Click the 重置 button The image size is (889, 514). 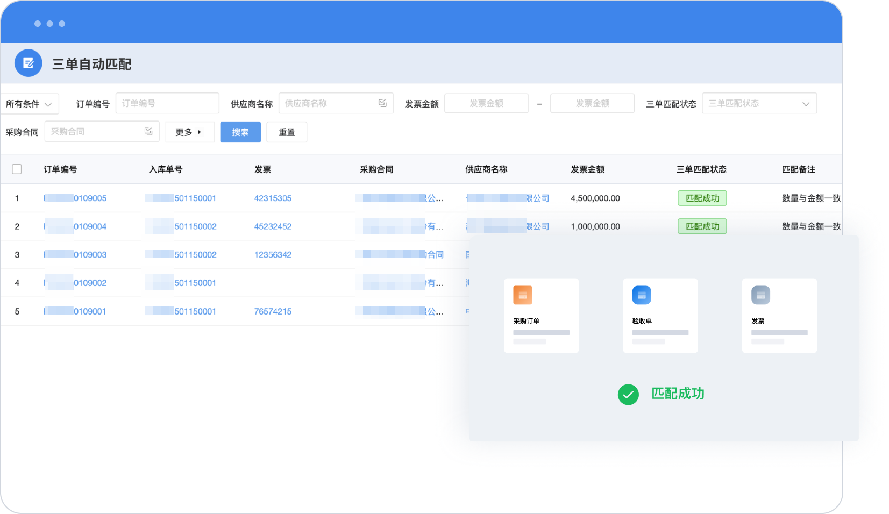click(287, 132)
